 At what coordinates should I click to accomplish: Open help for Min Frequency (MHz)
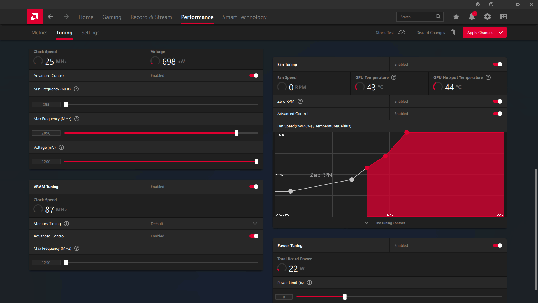point(76,89)
